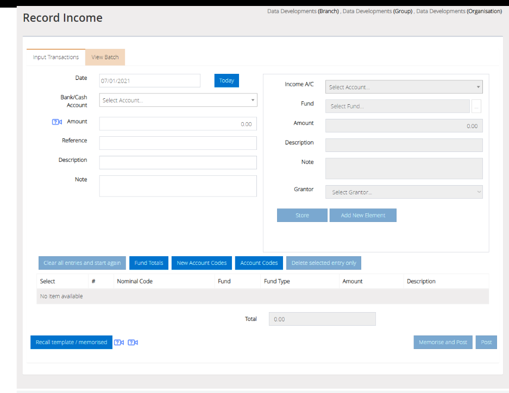Open the first help video beside Recall template
This screenshot has width=509, height=393.
119,342
